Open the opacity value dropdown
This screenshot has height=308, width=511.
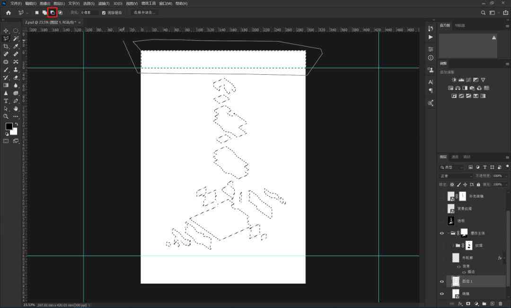[x=506, y=176]
